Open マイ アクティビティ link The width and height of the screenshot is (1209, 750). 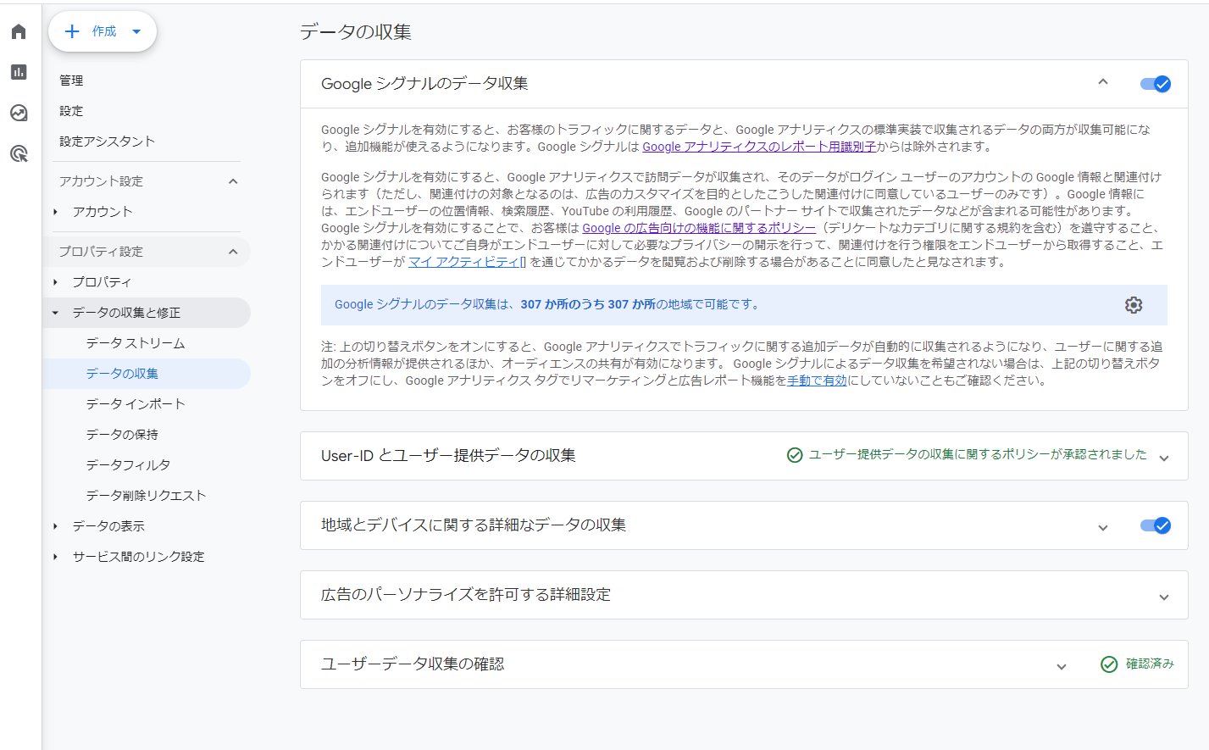(463, 262)
